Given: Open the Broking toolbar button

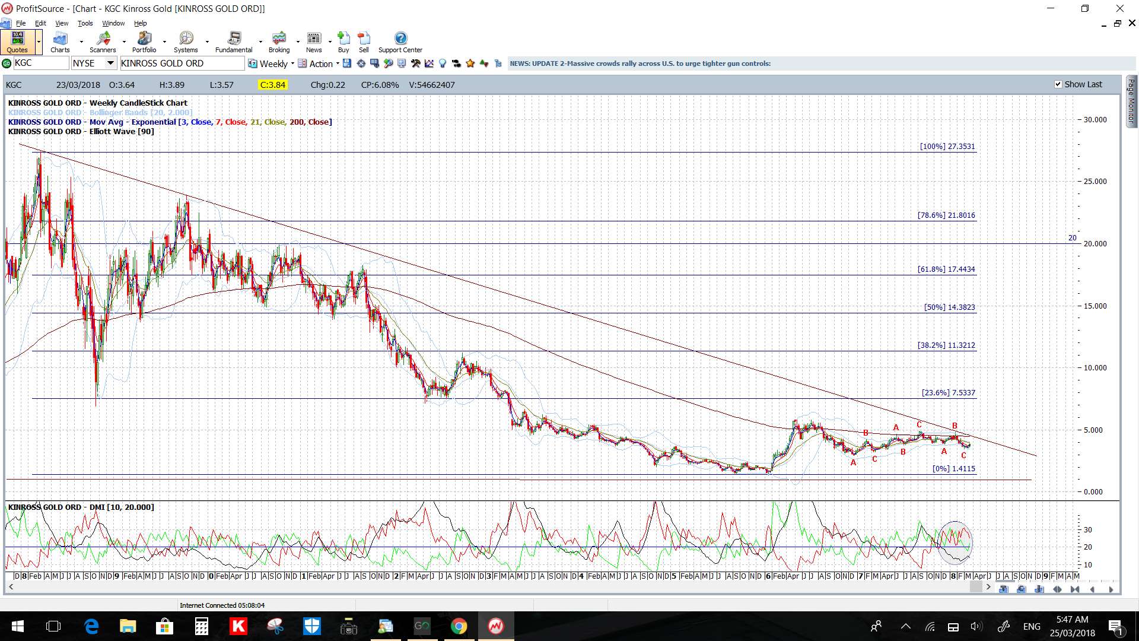Looking at the screenshot, I should [x=279, y=42].
